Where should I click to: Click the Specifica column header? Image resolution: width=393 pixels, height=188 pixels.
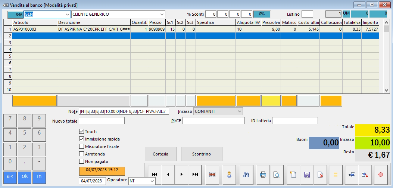(x=216, y=22)
